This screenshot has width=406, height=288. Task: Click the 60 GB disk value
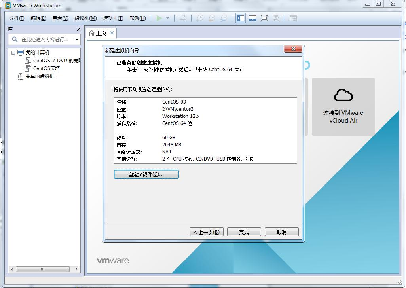pyautogui.click(x=169, y=138)
